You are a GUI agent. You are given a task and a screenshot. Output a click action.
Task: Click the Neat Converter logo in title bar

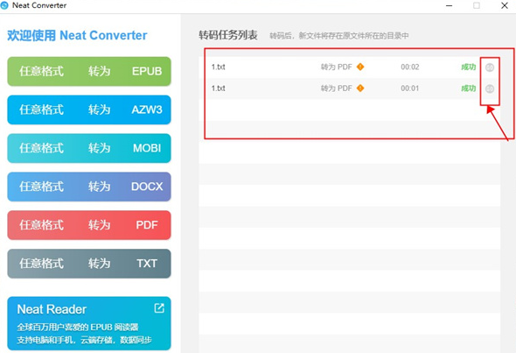pyautogui.click(x=4, y=5)
